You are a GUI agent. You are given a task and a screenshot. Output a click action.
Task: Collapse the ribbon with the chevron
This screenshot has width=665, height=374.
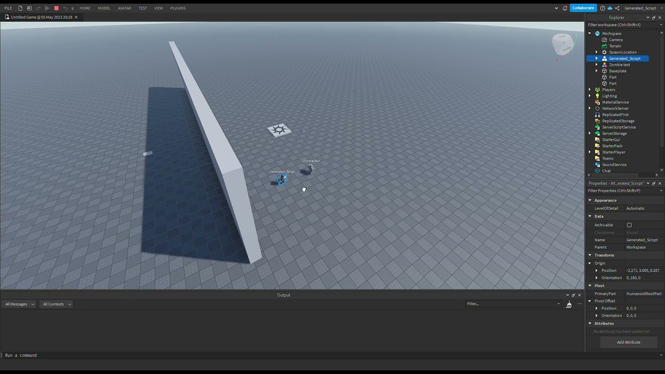556,8
